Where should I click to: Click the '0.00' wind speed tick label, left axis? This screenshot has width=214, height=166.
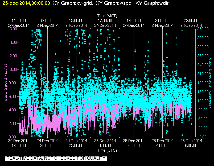13,137
